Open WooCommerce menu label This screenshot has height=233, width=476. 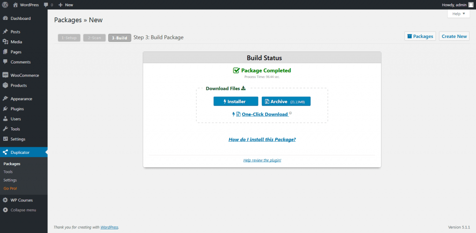25,76
